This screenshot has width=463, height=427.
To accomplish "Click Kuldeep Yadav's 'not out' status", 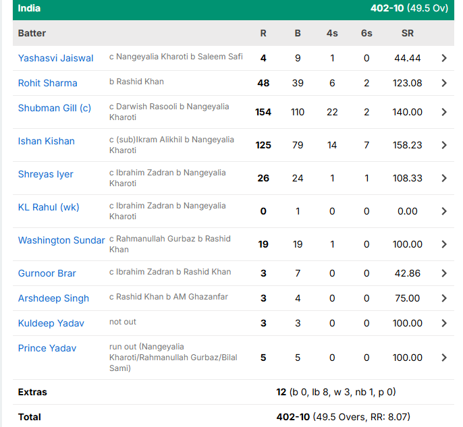I will 123,322.
